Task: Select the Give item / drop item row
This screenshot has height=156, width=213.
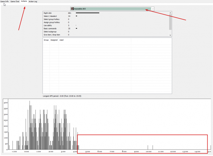Action: click(106, 35)
